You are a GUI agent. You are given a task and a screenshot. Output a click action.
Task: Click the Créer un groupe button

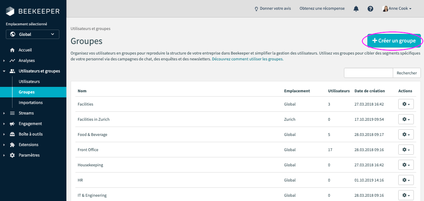coord(394,41)
